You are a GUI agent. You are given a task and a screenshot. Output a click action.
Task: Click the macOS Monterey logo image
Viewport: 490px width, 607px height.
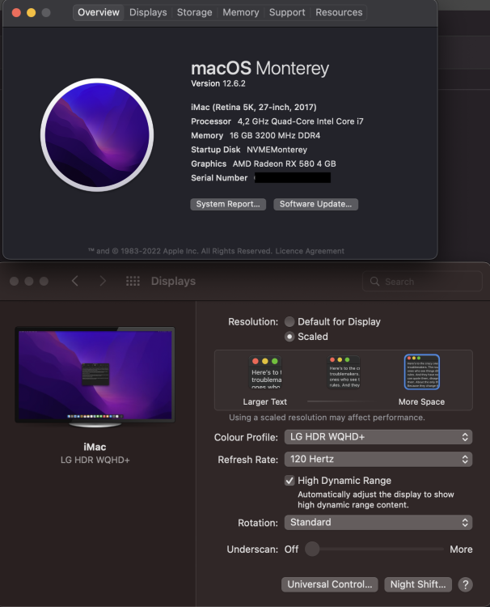[x=97, y=135]
